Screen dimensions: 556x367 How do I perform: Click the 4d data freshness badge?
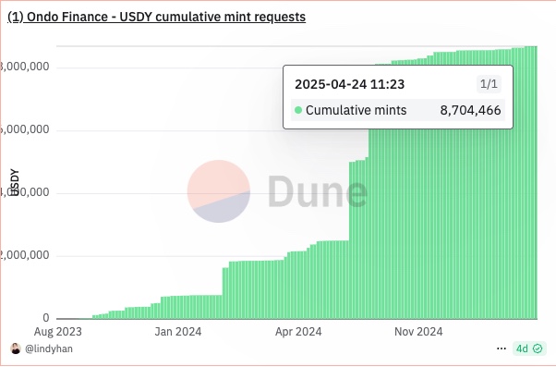pos(529,349)
